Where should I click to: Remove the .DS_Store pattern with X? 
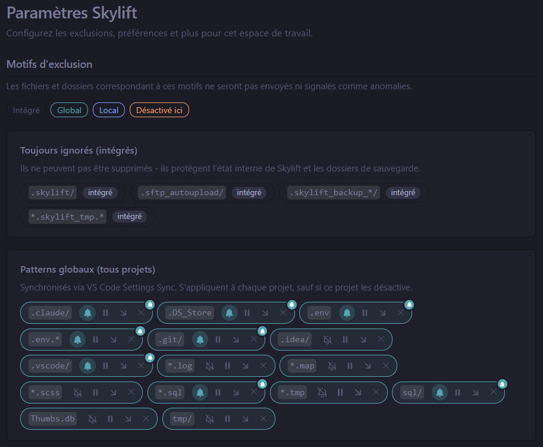283,312
